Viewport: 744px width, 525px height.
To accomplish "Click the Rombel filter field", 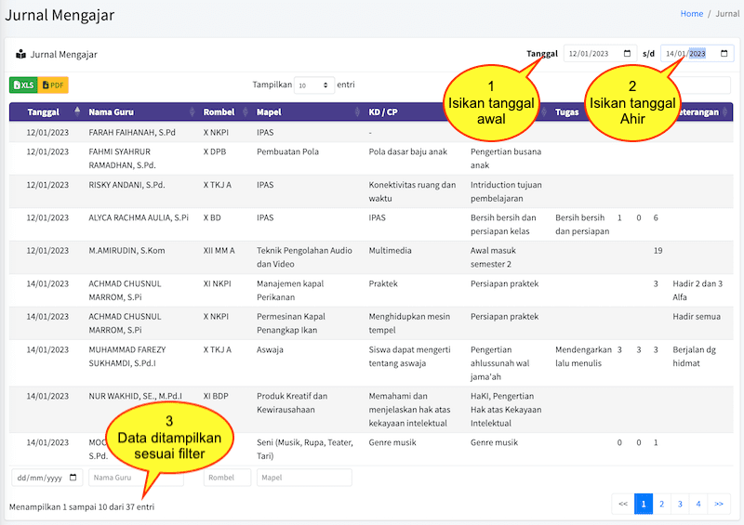I will coord(227,478).
